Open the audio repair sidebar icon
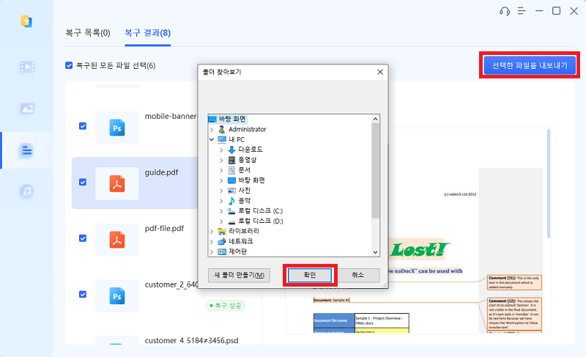The height and width of the screenshot is (357, 586). [x=27, y=191]
